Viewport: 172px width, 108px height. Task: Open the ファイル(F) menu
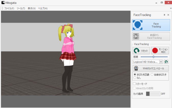(x=9, y=8)
